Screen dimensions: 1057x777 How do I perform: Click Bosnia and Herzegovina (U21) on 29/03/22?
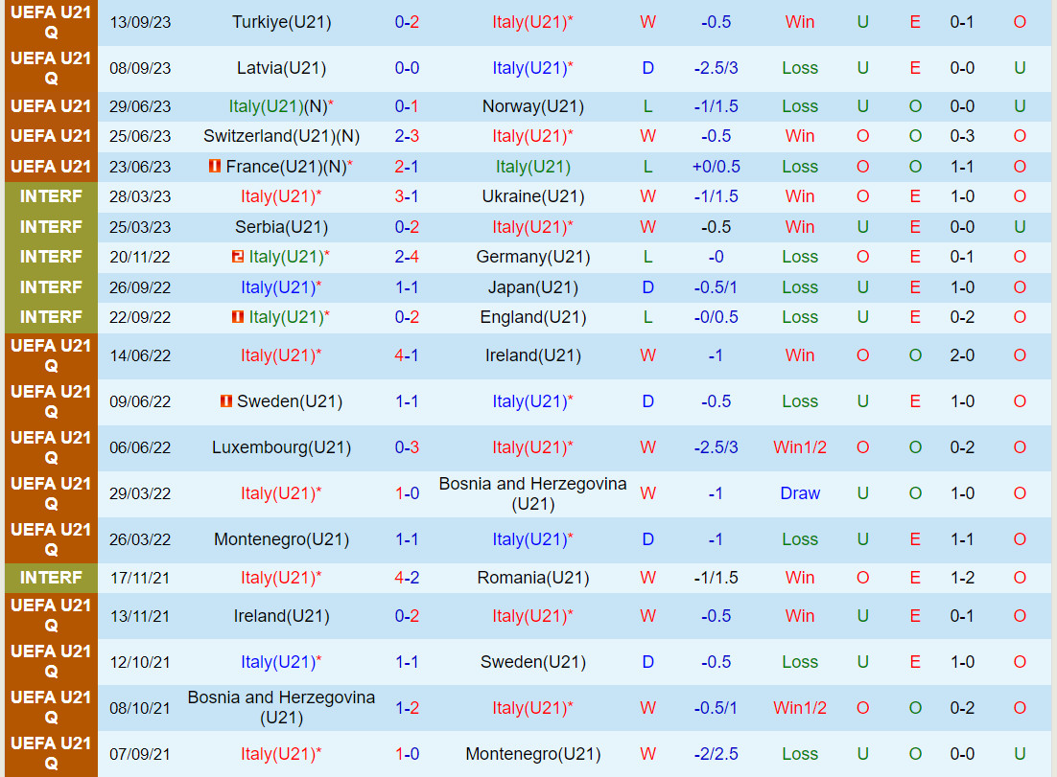pyautogui.click(x=533, y=493)
